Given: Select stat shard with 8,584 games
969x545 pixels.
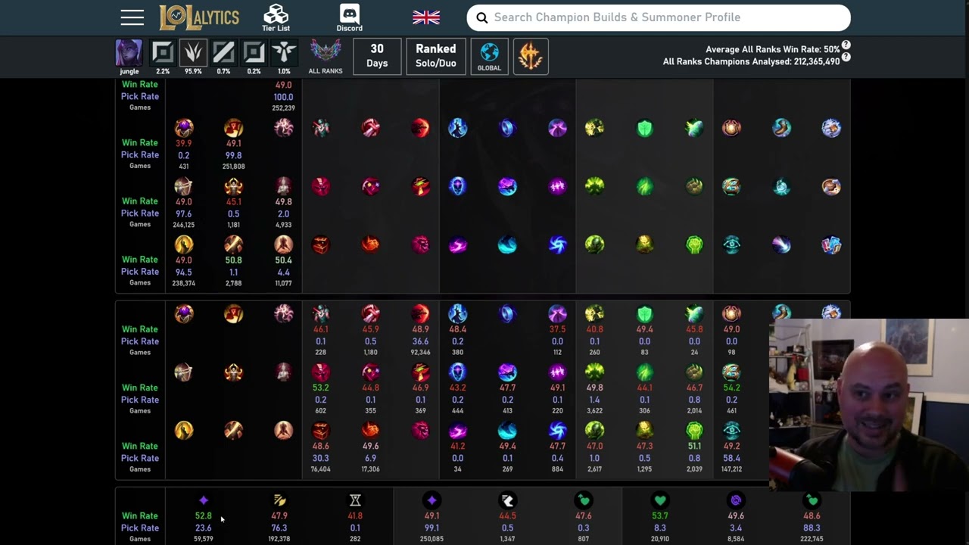Looking at the screenshot, I should coord(736,500).
